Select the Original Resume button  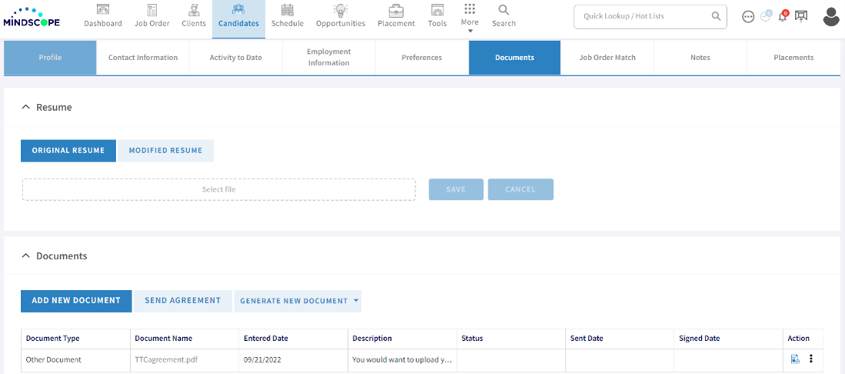[68, 151]
